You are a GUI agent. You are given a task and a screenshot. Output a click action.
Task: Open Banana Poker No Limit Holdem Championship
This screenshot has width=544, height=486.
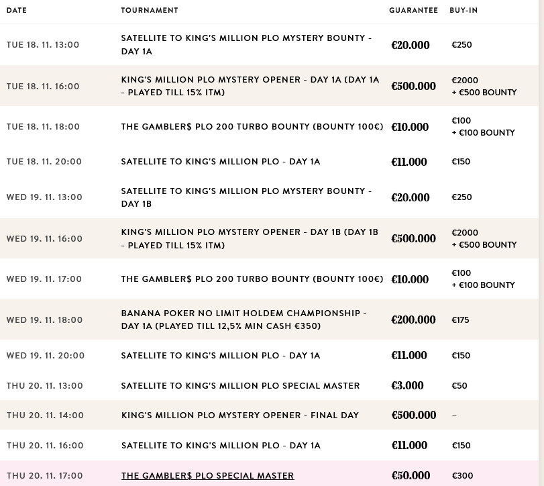pos(243,320)
